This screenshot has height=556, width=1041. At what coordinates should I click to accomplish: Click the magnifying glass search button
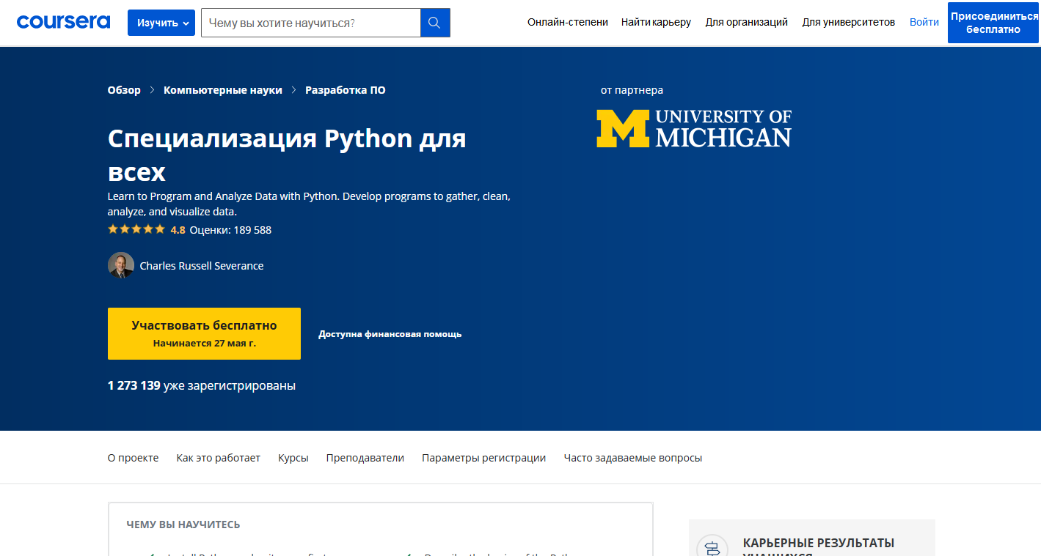434,23
